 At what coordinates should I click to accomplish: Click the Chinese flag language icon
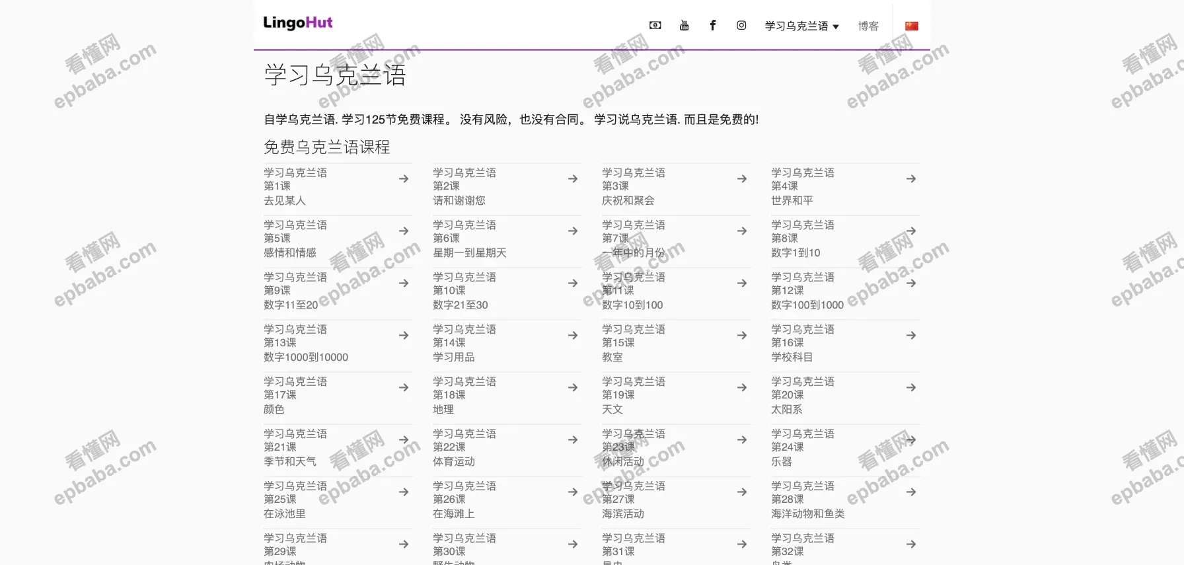coord(912,26)
